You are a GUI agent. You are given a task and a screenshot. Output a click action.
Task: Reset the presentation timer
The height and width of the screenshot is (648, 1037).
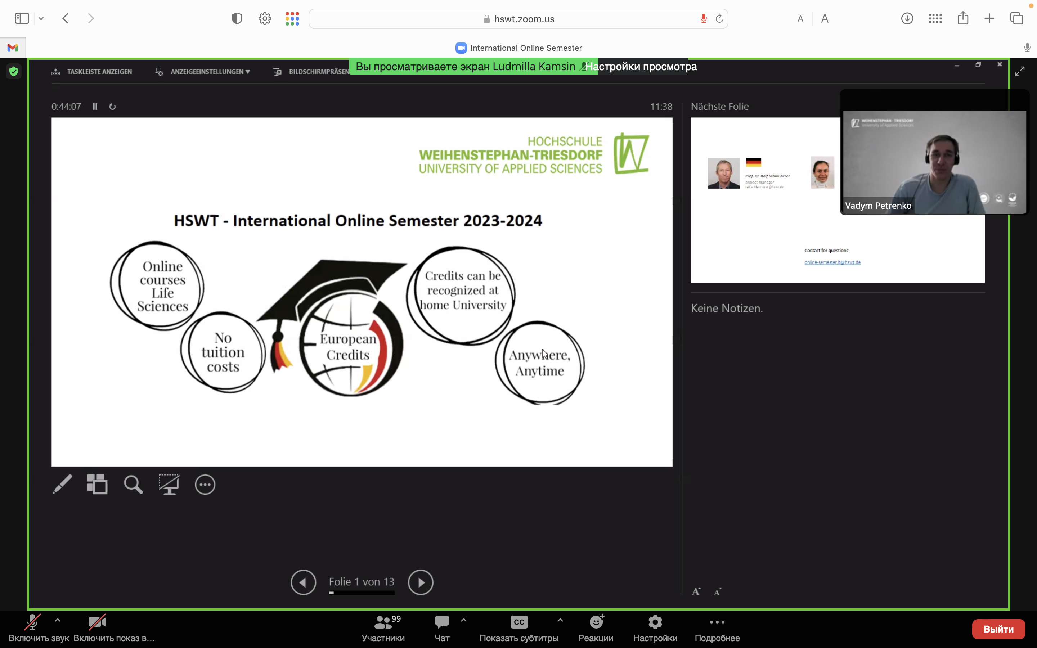pyautogui.click(x=112, y=107)
